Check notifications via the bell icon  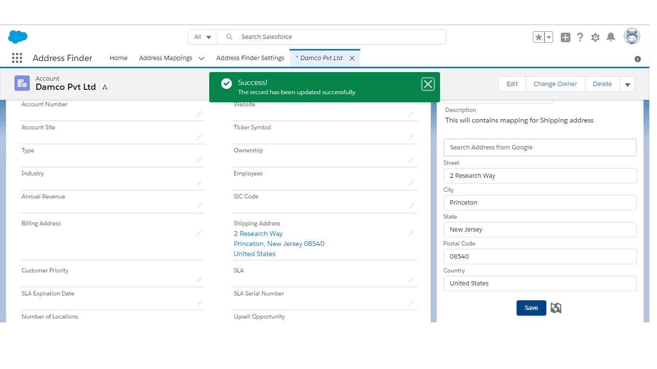[611, 37]
